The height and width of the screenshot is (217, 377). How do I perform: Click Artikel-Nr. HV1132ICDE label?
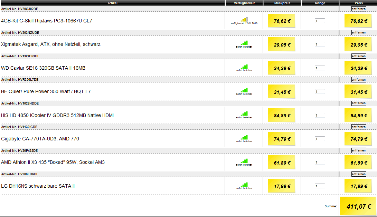coord(19,127)
